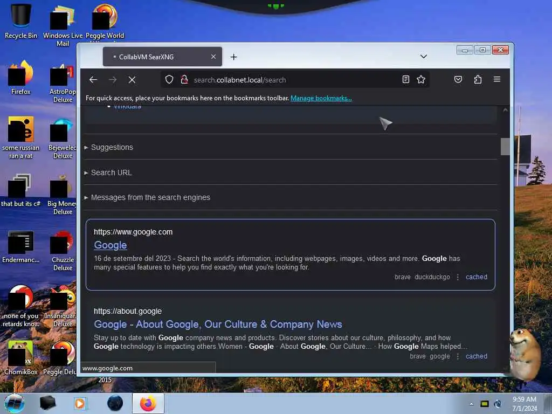Open Windows Live Mail desktop icon

tap(63, 25)
